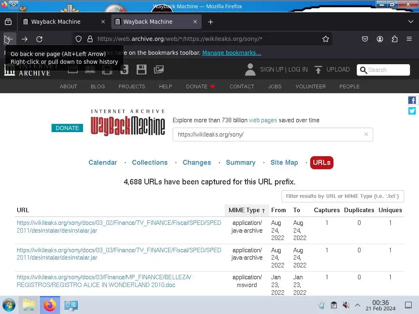
Task: Switch to the Collections view
Action: coord(150,163)
